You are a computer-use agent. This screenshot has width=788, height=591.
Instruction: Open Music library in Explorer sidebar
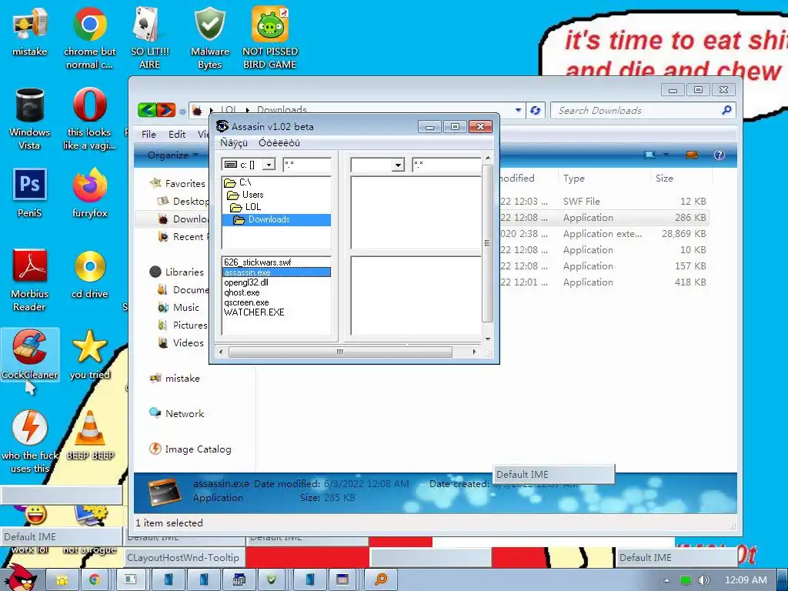click(x=179, y=308)
